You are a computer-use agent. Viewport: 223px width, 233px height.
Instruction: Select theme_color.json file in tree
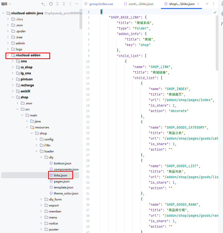coord(66,193)
